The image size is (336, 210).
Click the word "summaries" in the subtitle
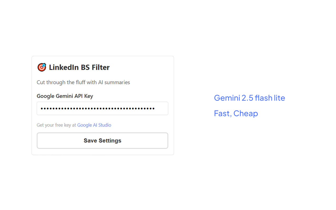click(x=117, y=82)
